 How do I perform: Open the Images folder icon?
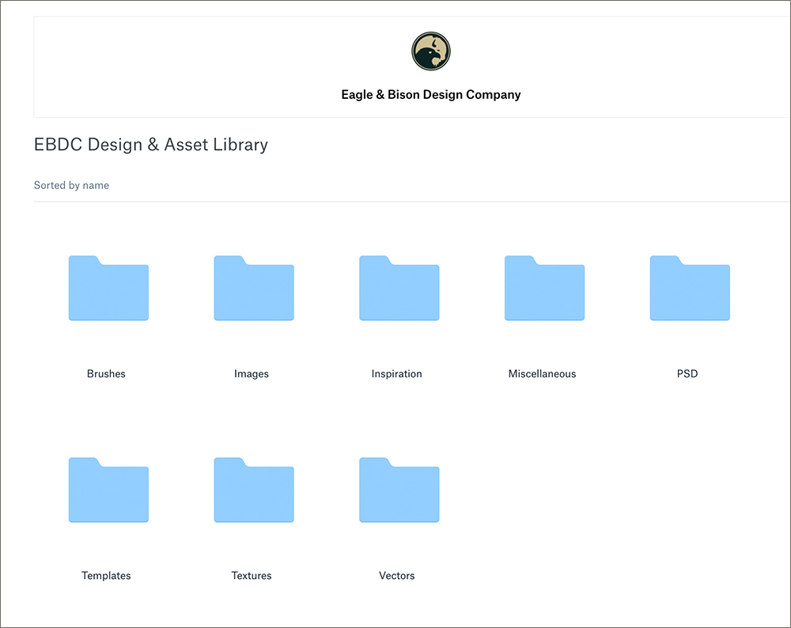(x=254, y=288)
